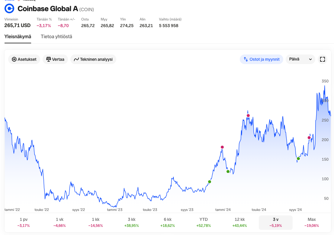Click the Tänään % value −3,17%

(x=44, y=26)
